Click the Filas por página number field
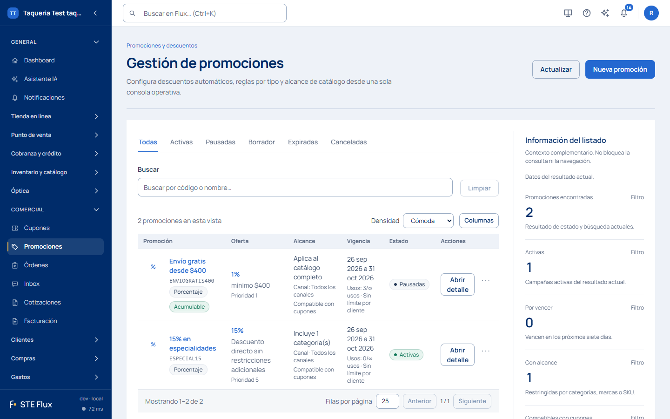 click(388, 401)
